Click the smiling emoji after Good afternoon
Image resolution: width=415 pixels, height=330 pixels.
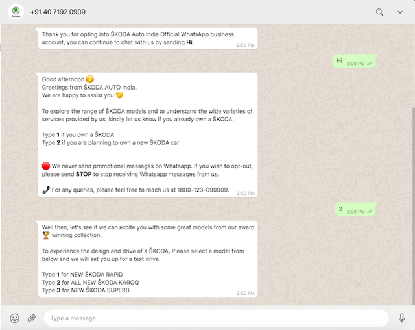90,79
